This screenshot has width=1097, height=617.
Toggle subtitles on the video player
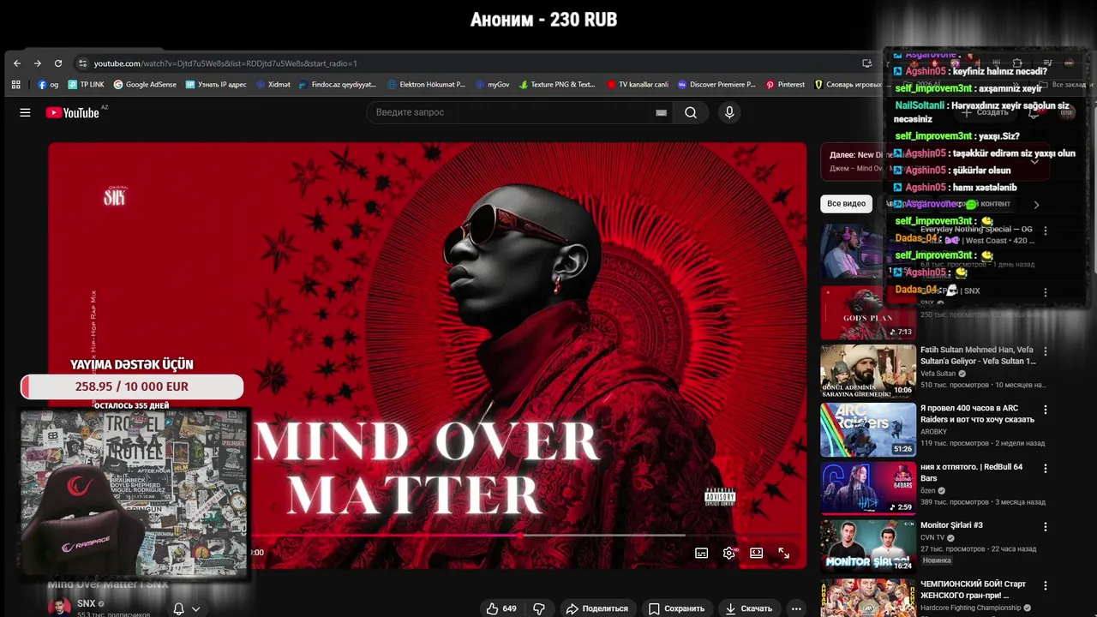coord(701,553)
